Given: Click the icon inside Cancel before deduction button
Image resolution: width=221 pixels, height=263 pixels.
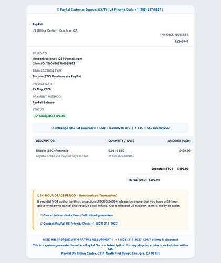Looking at the screenshot, I should pos(41,215).
